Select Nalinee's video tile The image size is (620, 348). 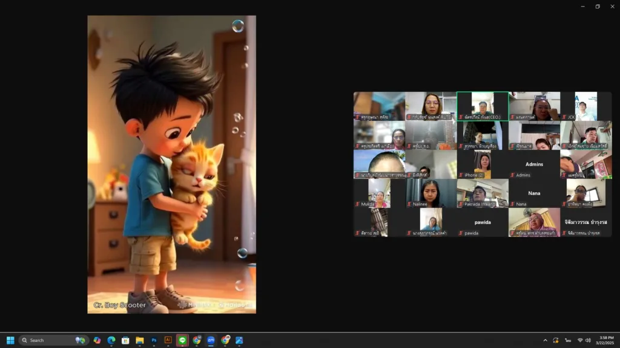430,193
